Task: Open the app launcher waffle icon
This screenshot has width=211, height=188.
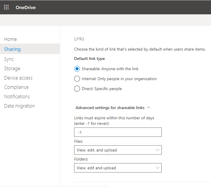Action: pyautogui.click(x=6, y=7)
